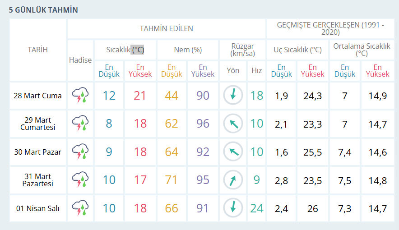Click the 'Nem (%)' header
The height and width of the screenshot is (230, 399).
click(x=188, y=50)
